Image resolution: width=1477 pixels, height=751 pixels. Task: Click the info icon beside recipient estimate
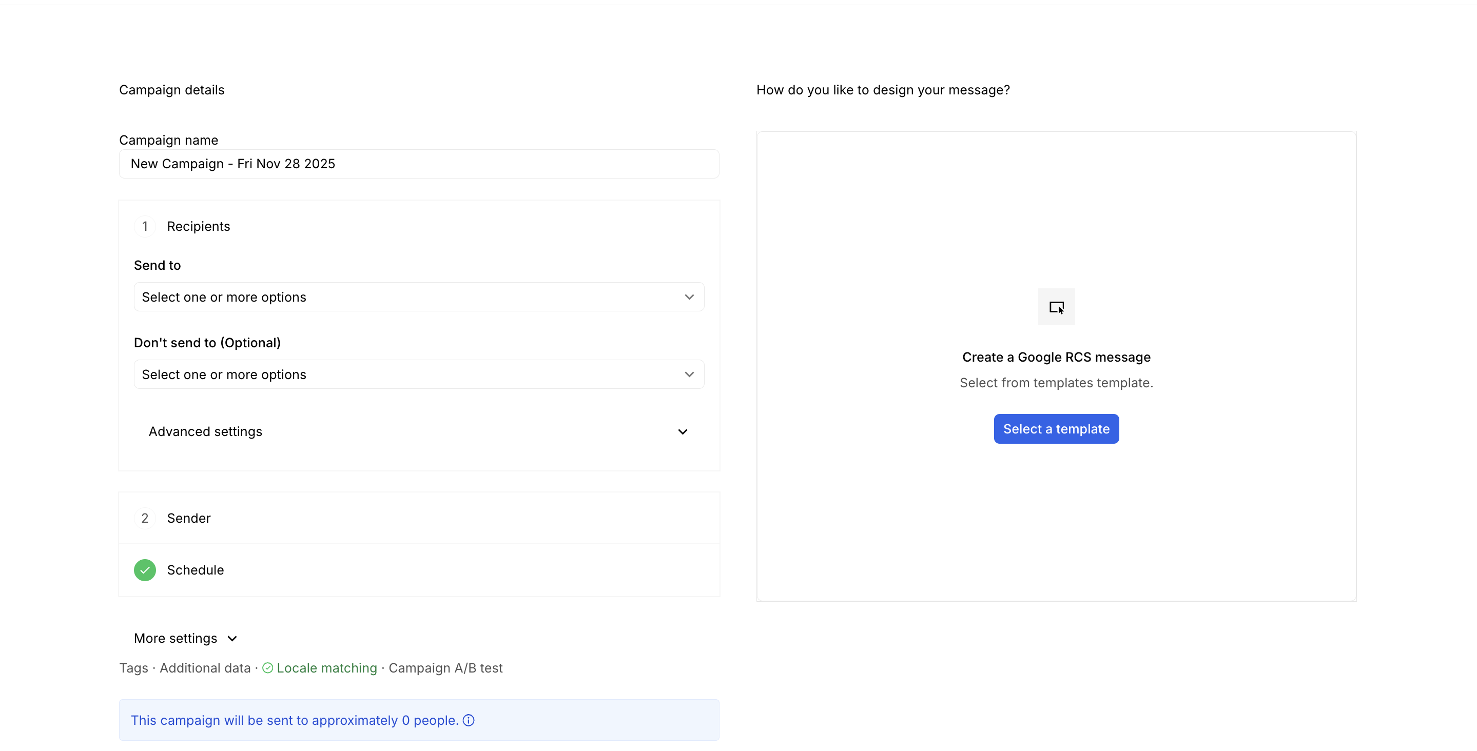click(x=469, y=720)
